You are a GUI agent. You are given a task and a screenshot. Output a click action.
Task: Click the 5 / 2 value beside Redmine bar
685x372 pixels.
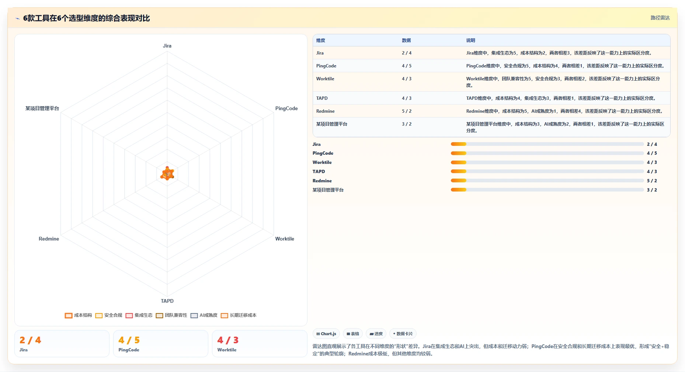pyautogui.click(x=652, y=181)
